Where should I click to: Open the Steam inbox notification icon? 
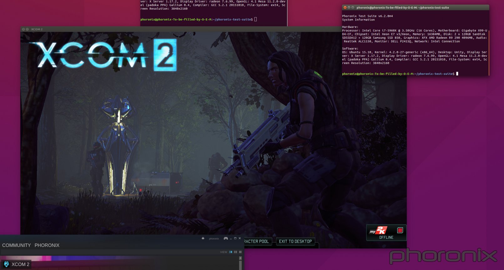pos(203,239)
